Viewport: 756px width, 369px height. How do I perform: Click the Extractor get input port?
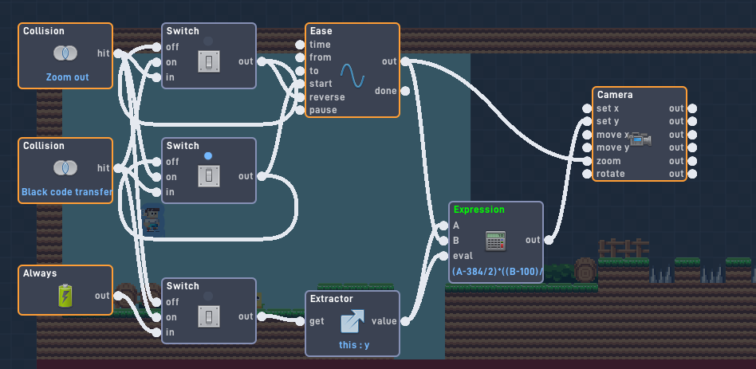click(300, 321)
